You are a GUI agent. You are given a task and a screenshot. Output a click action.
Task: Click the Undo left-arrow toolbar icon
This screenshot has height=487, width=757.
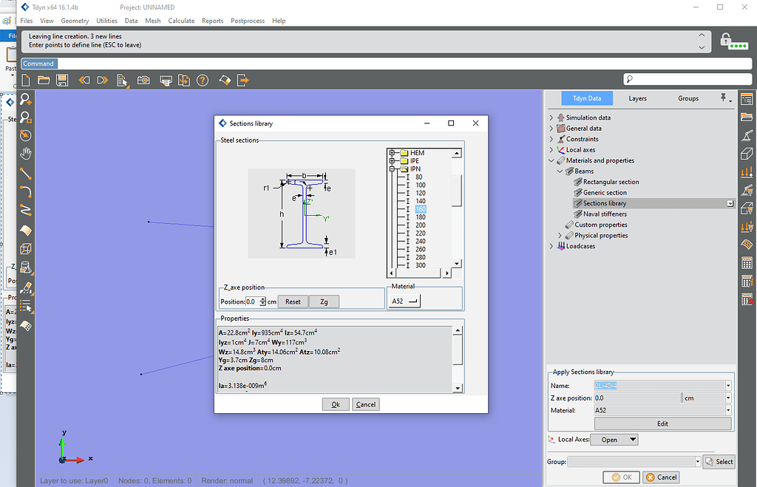[x=84, y=80]
